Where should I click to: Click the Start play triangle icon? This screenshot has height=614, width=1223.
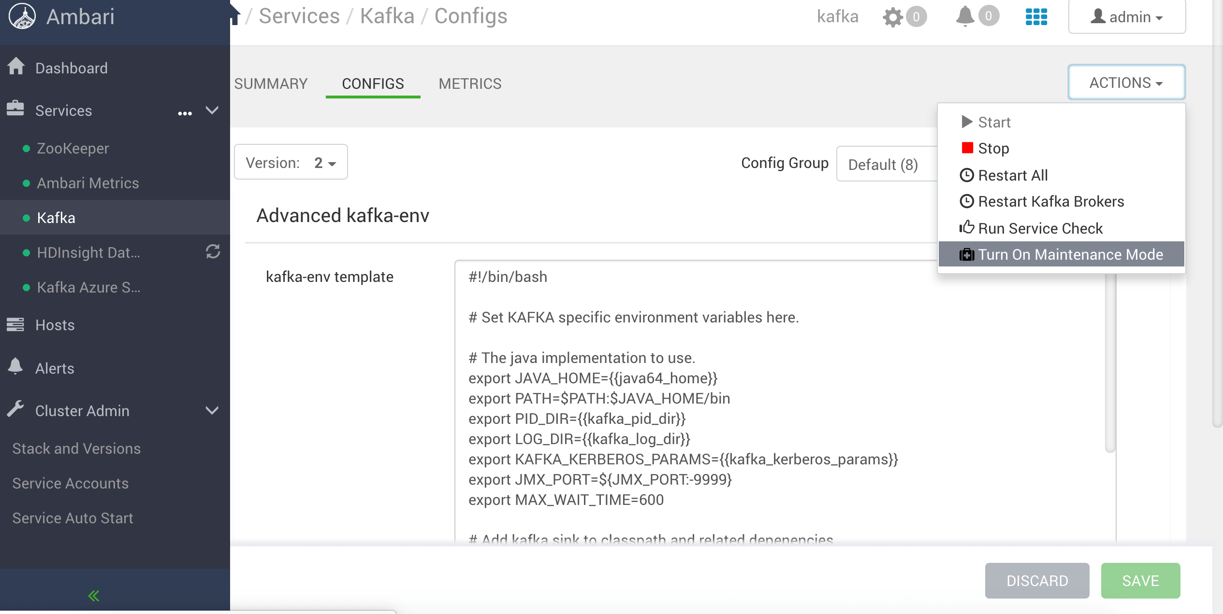(967, 122)
